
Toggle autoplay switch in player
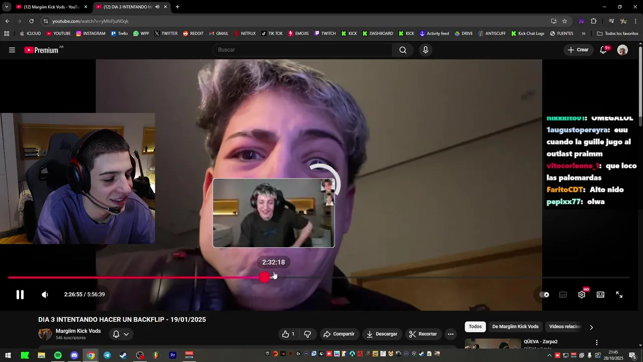pos(545,295)
